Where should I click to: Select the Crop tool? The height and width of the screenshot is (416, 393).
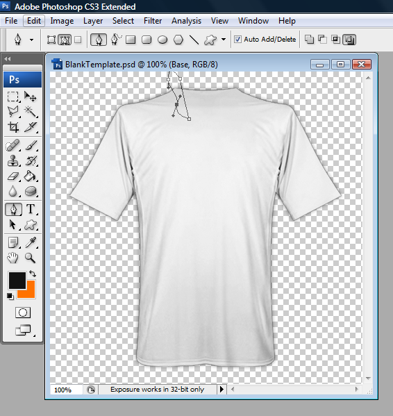coord(12,127)
